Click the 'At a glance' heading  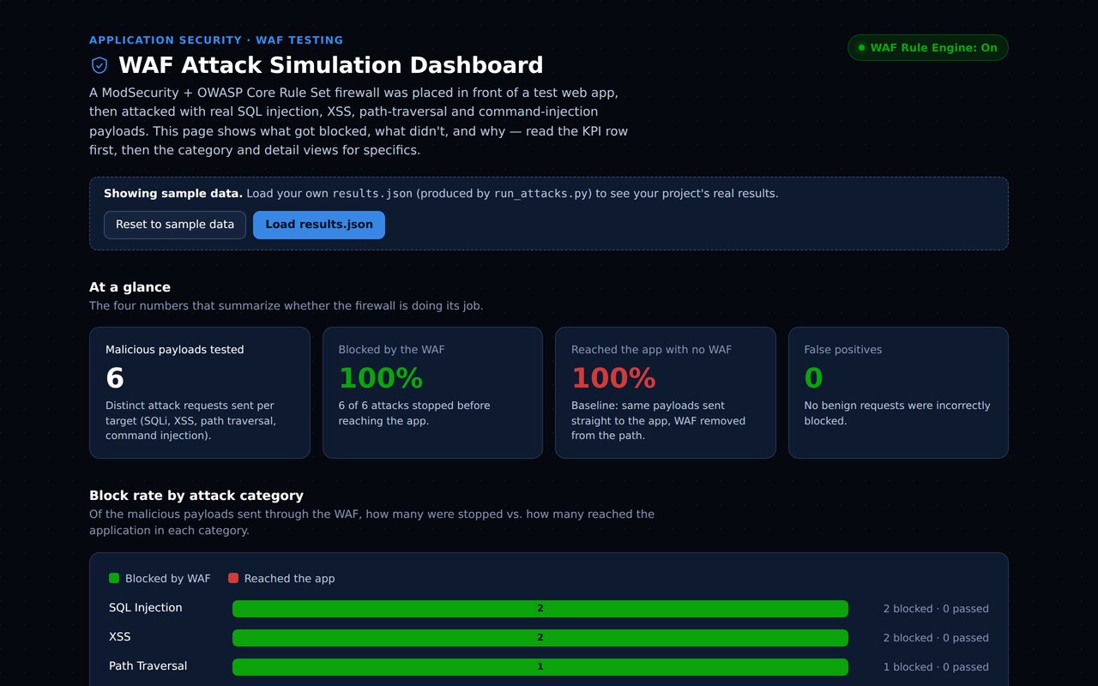click(x=130, y=287)
